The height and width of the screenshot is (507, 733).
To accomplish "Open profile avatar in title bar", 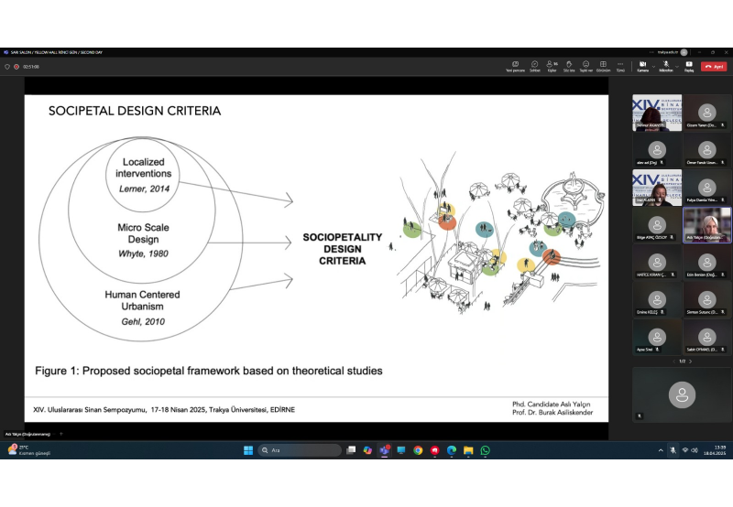I will click(x=684, y=52).
